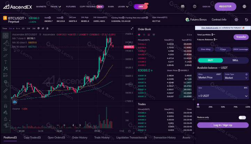The image size is (251, 144).
Task: Zoom out chart with minus button
Action: click(x=58, y=125)
